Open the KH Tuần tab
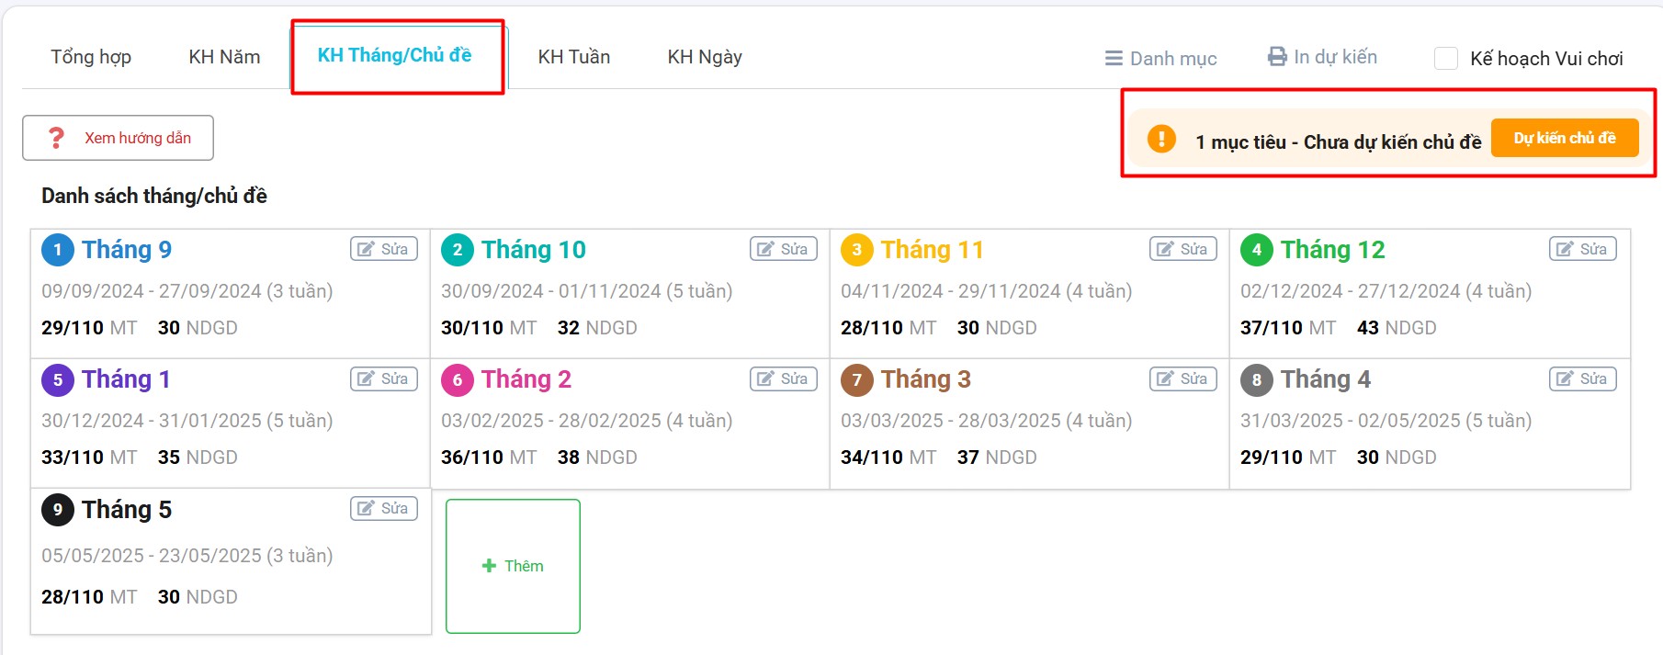This screenshot has width=1663, height=655. [574, 57]
